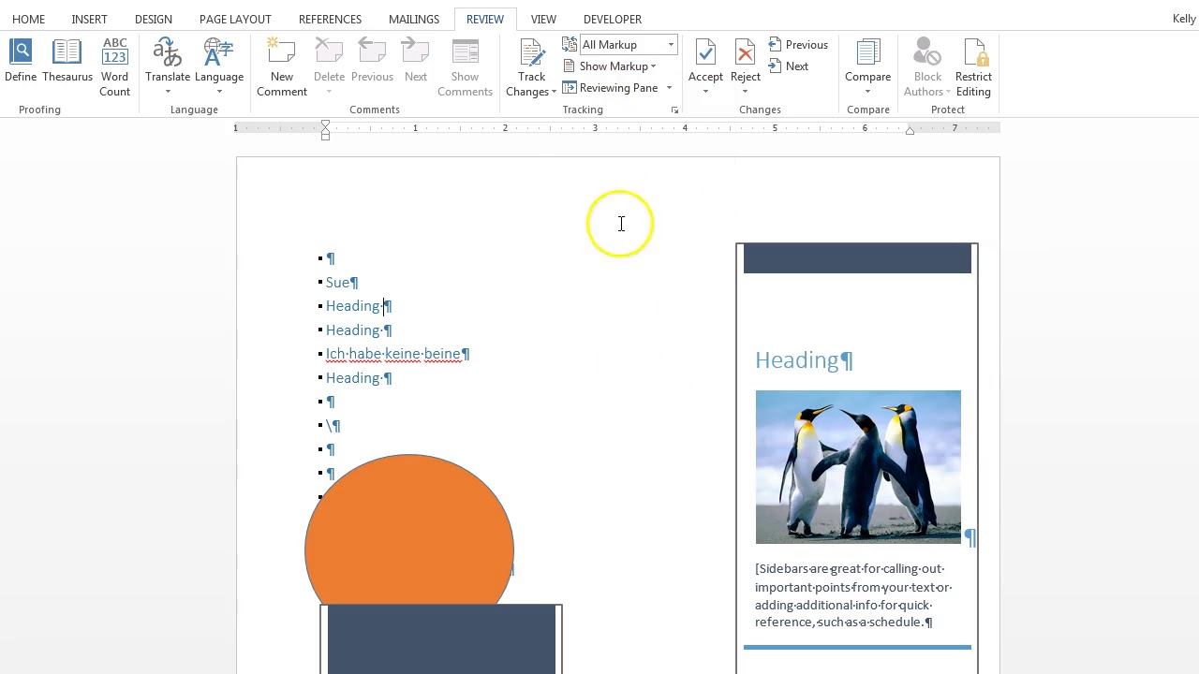The height and width of the screenshot is (674, 1199).
Task: Click the dark blue sidebar header bar
Action: click(x=857, y=258)
